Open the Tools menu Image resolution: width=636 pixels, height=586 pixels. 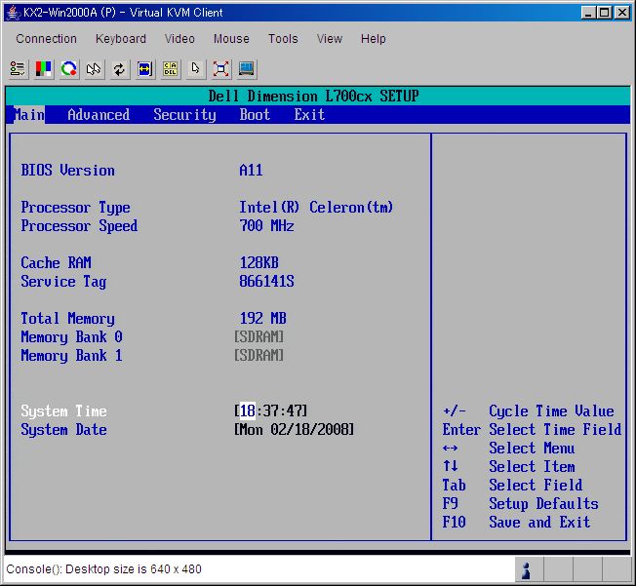(283, 39)
